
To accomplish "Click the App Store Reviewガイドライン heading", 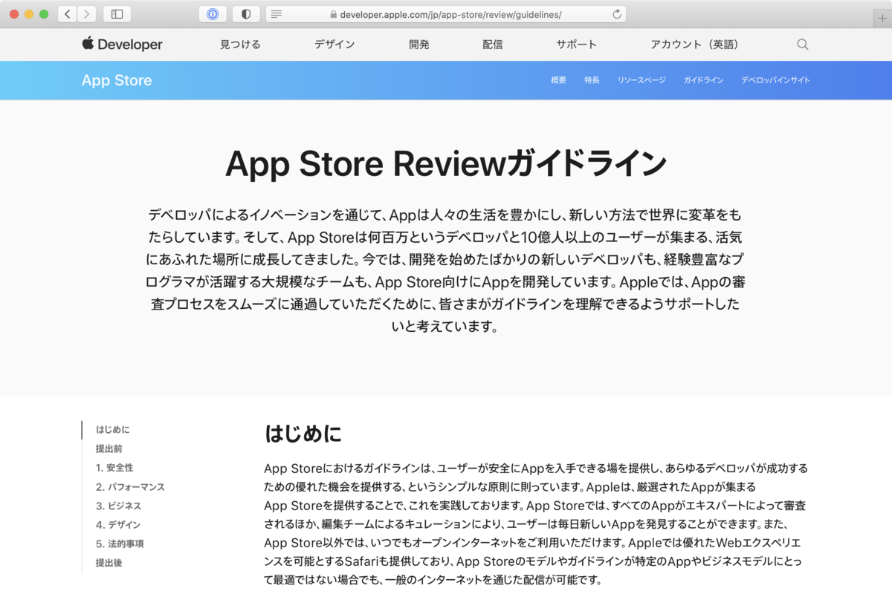I will pyautogui.click(x=446, y=164).
